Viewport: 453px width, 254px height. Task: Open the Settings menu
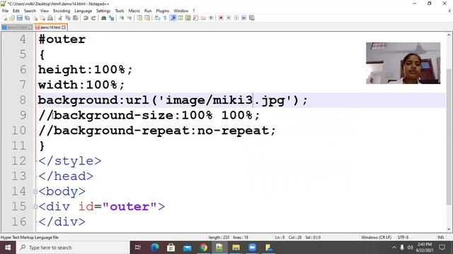[103, 11]
